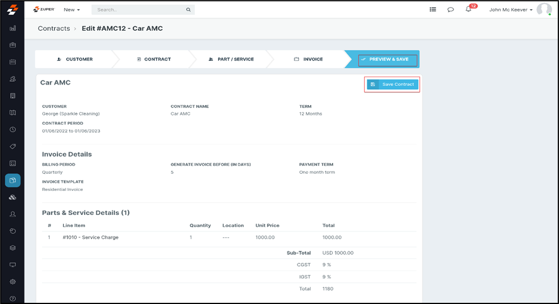Click the Save Contract button

392,85
